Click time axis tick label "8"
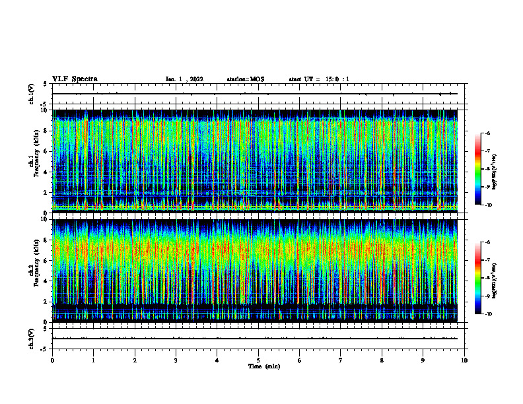The height and width of the screenshot is (404, 523). pyautogui.click(x=382, y=360)
